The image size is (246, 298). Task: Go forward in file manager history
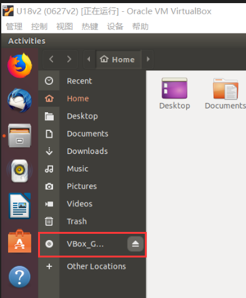(x=69, y=59)
